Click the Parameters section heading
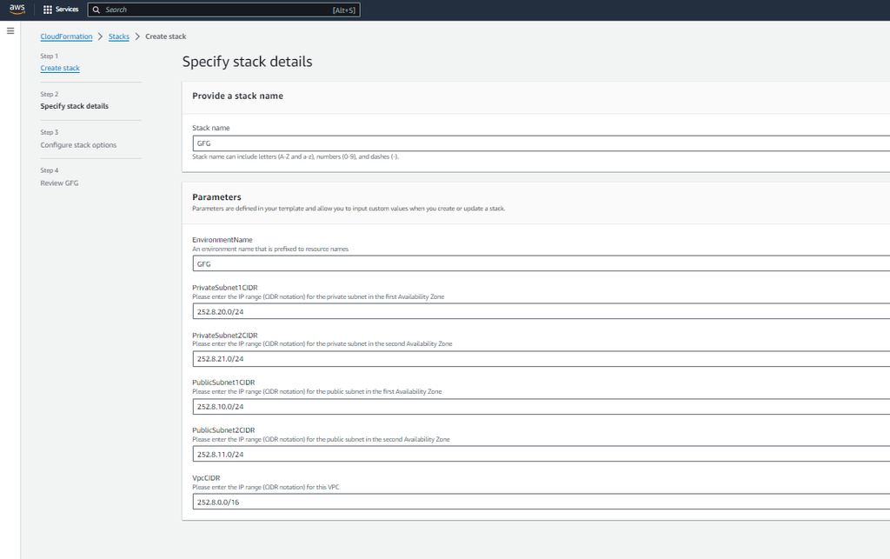The width and height of the screenshot is (890, 559). 216,196
